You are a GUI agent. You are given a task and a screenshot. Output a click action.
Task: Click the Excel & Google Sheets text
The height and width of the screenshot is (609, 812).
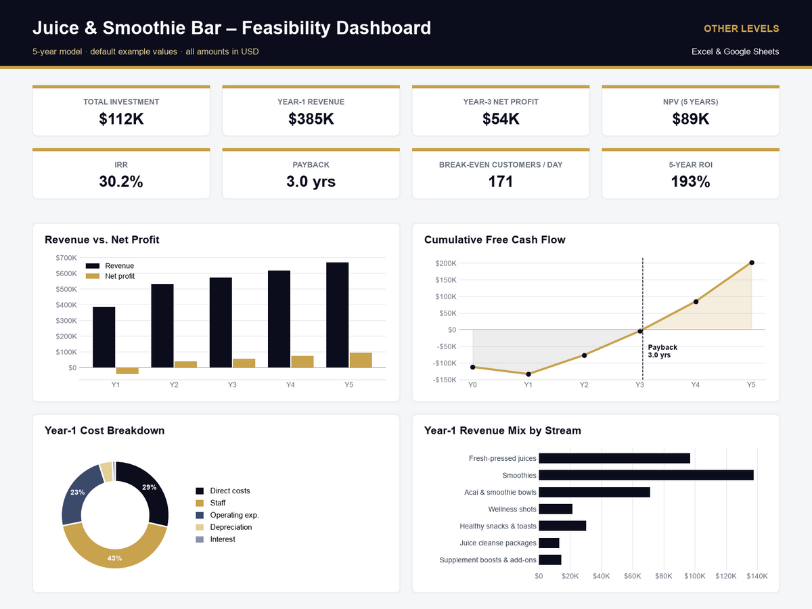(x=735, y=51)
